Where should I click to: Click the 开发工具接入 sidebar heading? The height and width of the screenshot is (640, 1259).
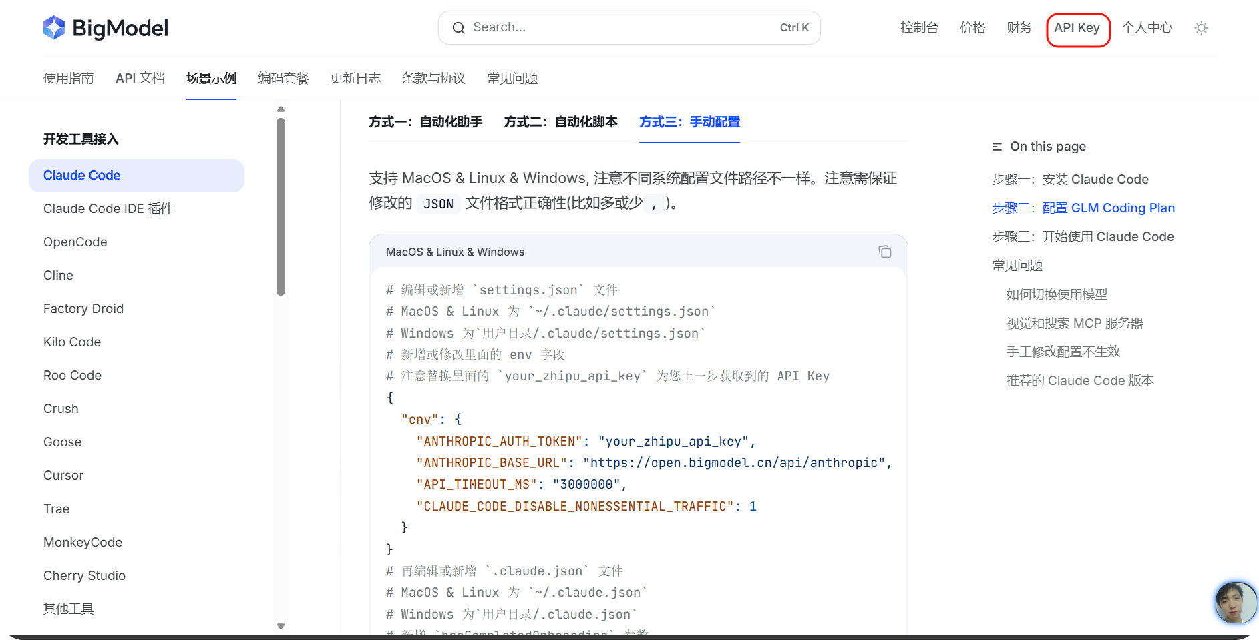pos(81,139)
